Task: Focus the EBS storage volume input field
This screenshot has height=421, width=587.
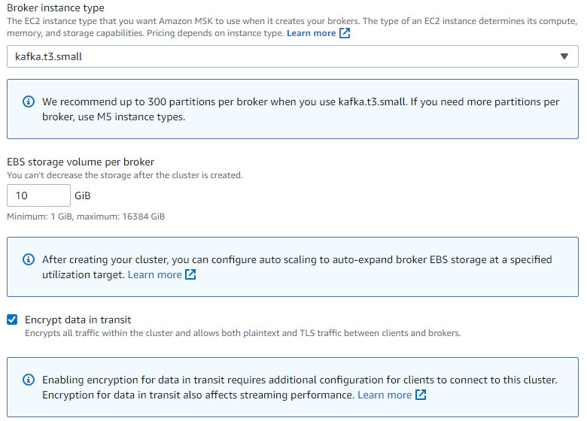Action: point(38,195)
